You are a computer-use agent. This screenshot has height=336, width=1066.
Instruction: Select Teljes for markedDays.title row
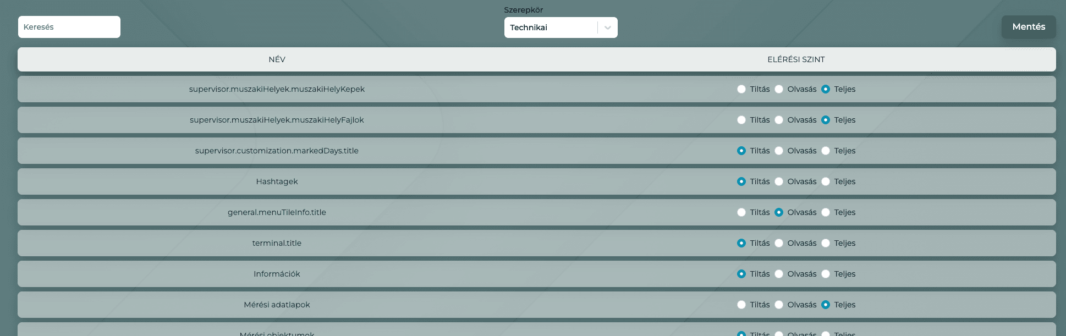[826, 151]
